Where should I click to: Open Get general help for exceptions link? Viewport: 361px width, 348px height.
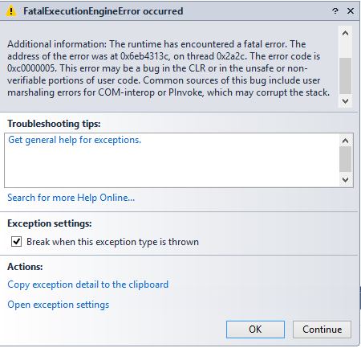click(x=75, y=140)
